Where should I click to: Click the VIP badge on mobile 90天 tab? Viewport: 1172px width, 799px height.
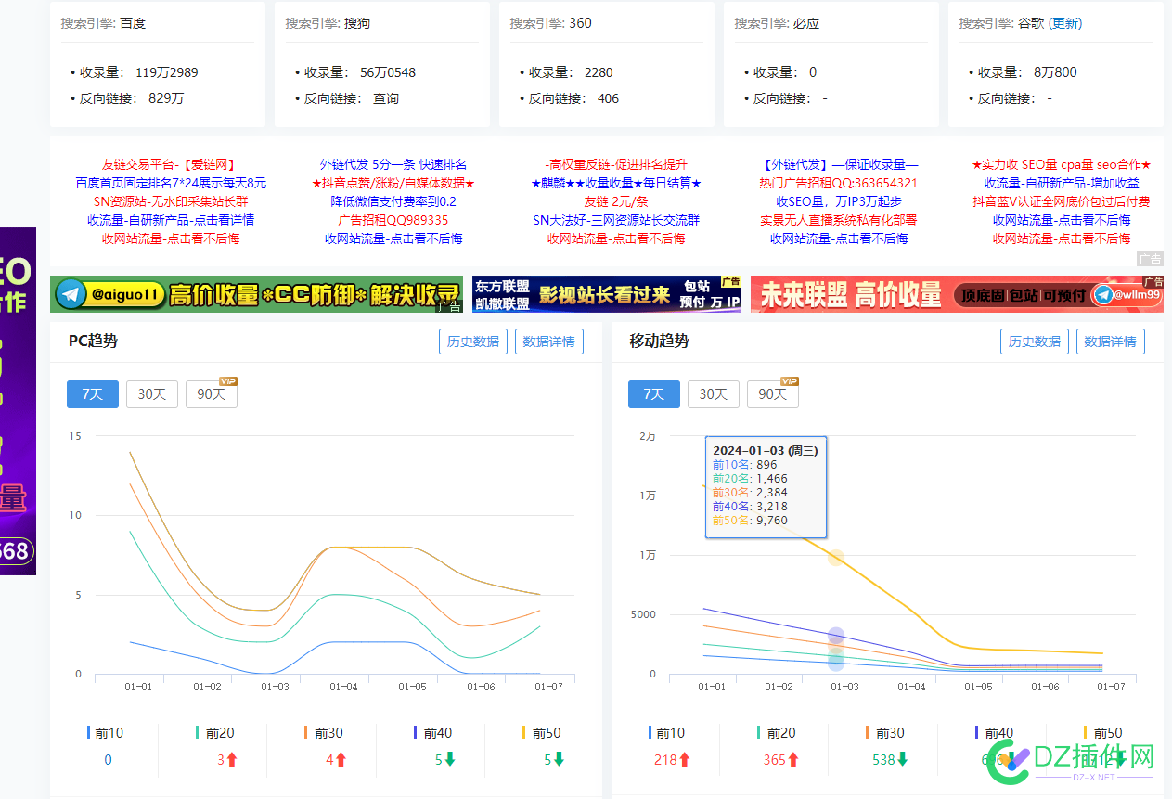789,381
